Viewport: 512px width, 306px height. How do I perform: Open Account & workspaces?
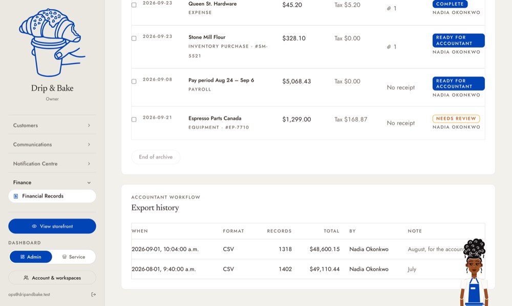click(52, 278)
